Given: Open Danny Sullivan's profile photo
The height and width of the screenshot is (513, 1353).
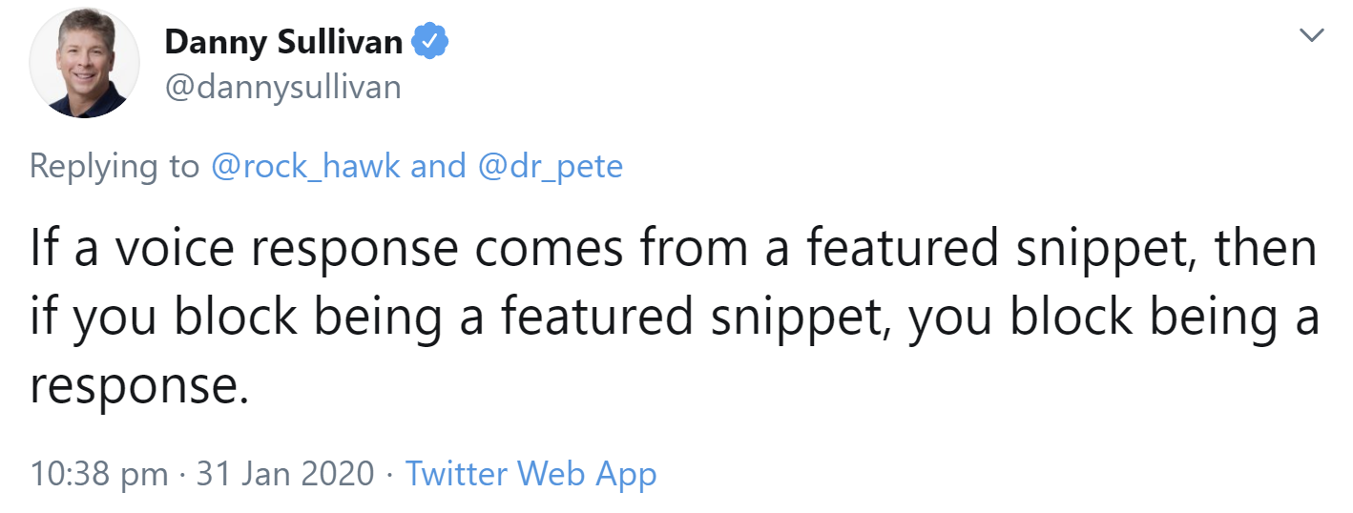Looking at the screenshot, I should point(85,67).
